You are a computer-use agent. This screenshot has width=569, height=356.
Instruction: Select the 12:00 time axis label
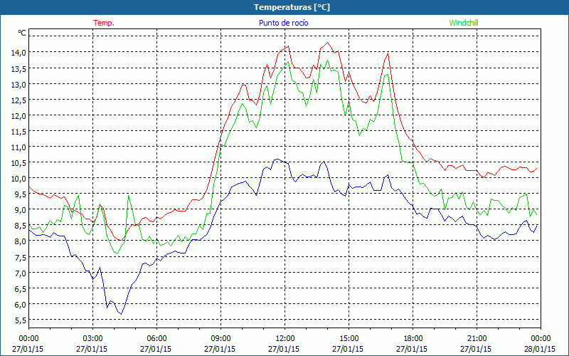(x=284, y=338)
